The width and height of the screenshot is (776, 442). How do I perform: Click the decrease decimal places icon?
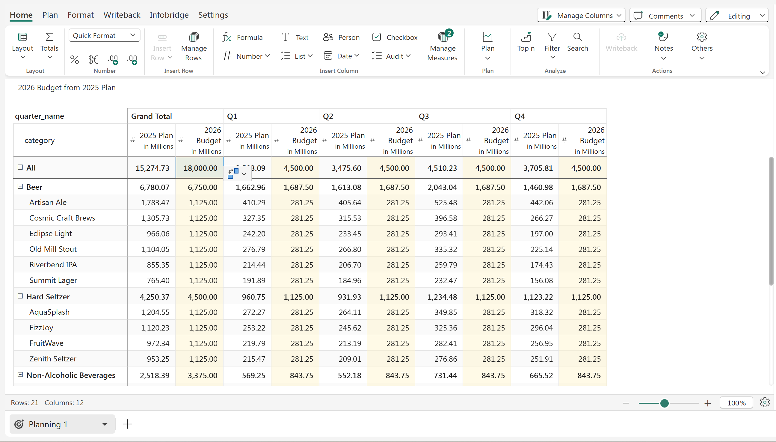[113, 60]
